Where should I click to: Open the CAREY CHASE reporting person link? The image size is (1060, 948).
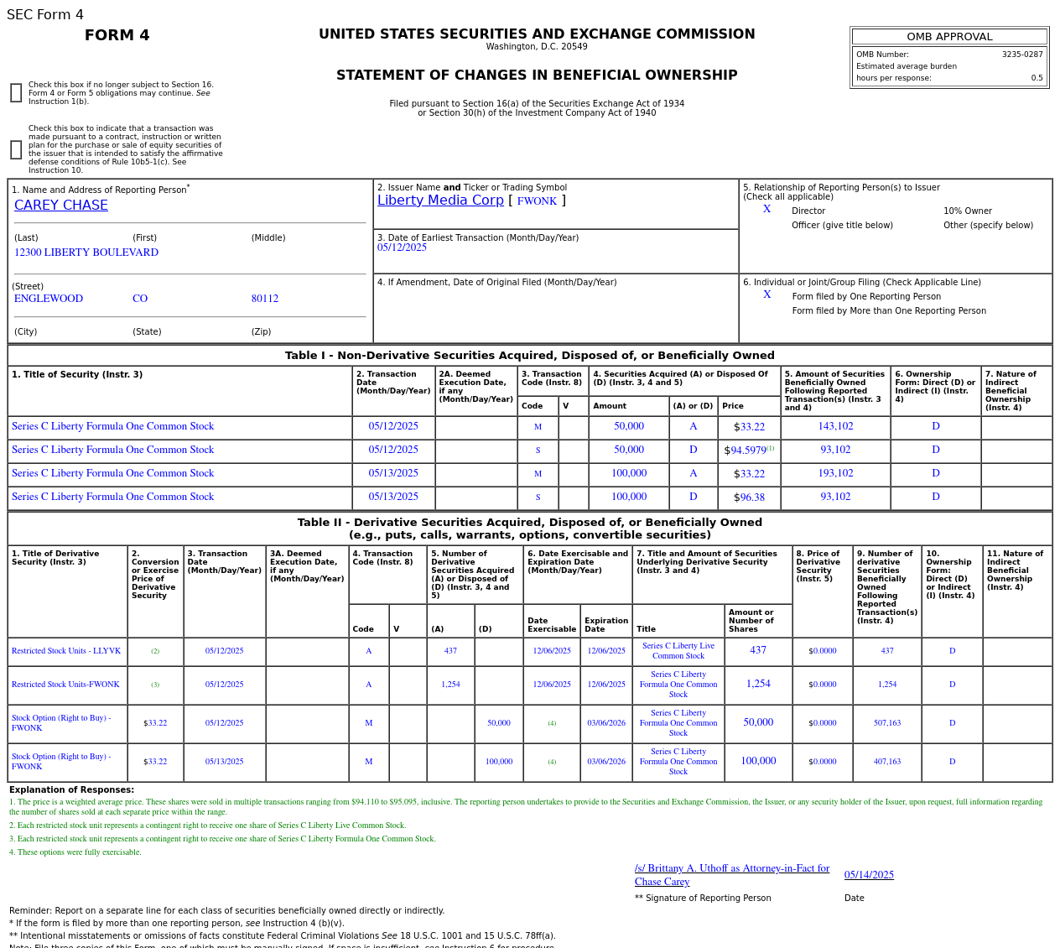pos(61,206)
